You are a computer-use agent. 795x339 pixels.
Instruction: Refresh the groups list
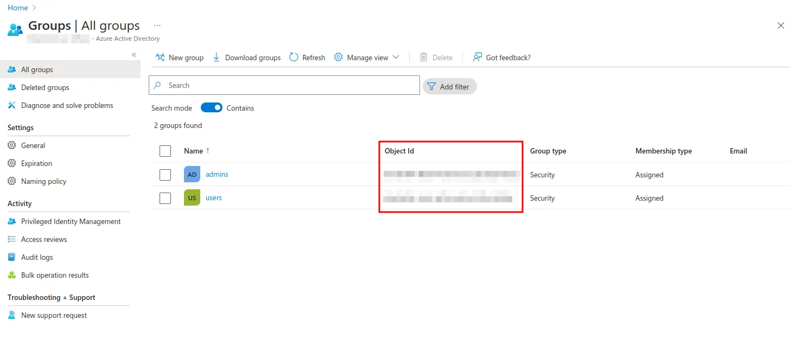307,57
